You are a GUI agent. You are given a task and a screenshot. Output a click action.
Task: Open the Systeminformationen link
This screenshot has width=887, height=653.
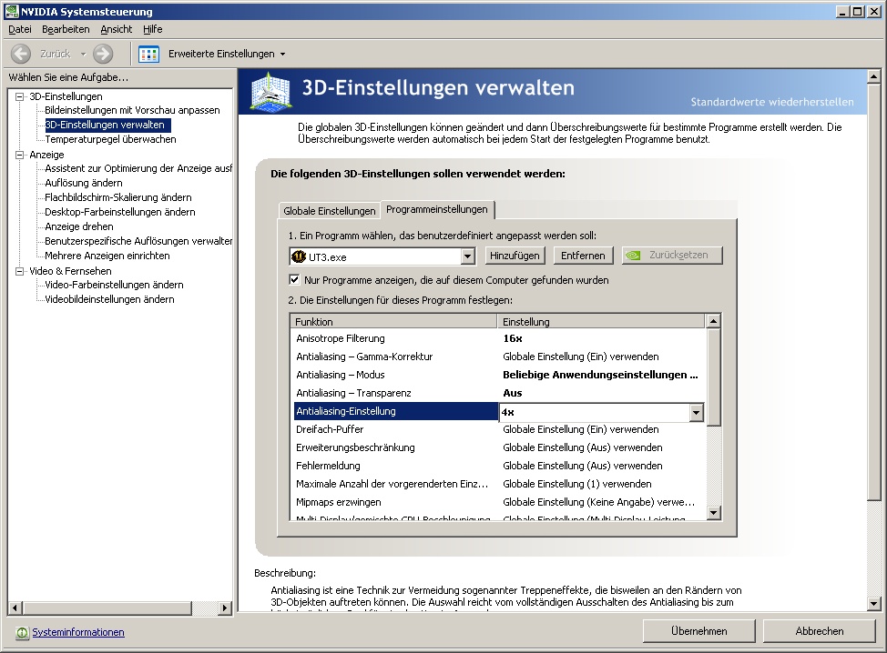[x=78, y=632]
